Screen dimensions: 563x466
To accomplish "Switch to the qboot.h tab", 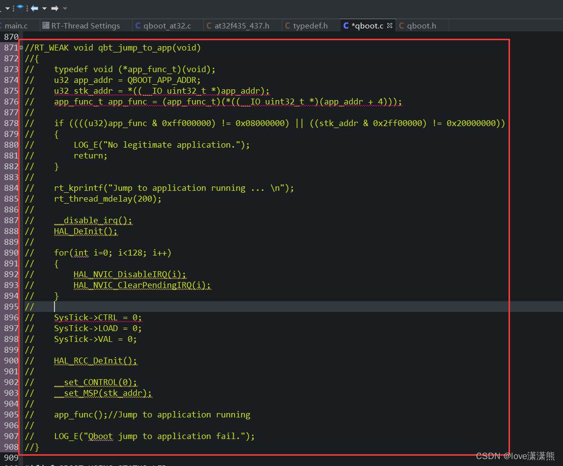I will point(422,26).
